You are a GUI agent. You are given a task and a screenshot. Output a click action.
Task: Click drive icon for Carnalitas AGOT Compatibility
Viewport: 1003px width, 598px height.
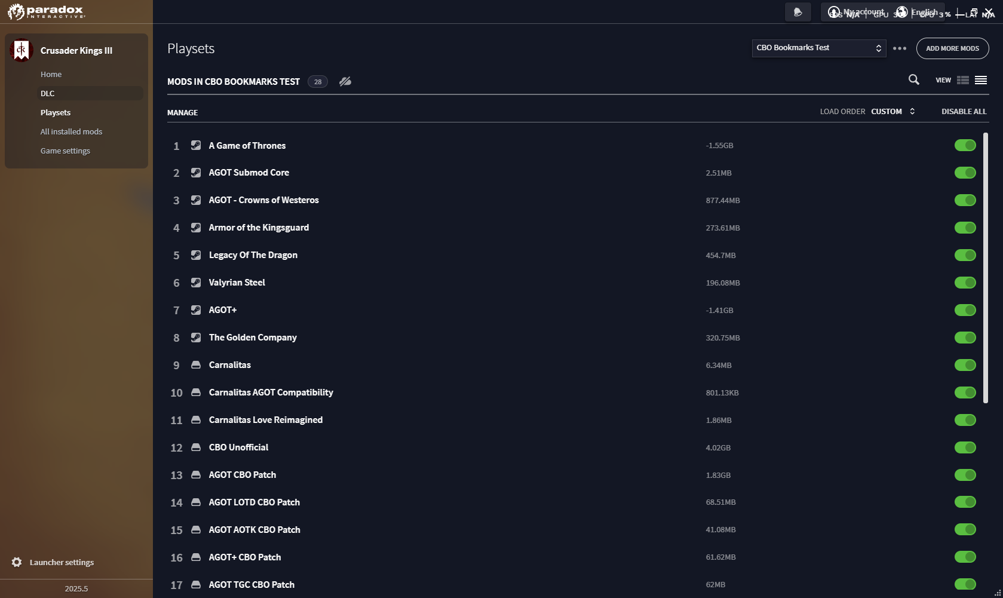point(195,392)
